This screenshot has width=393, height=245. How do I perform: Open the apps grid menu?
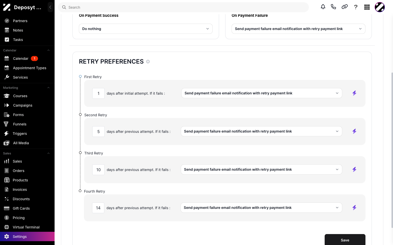(x=367, y=7)
